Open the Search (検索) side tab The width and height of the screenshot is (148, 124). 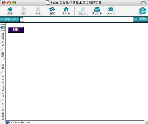pyautogui.click(x=3, y=66)
